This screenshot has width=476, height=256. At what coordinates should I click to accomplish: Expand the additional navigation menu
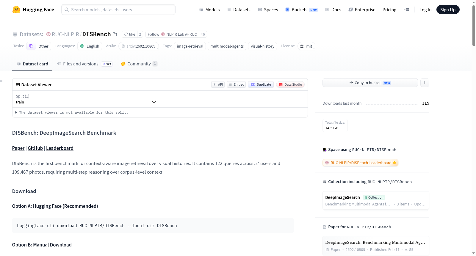click(x=406, y=10)
